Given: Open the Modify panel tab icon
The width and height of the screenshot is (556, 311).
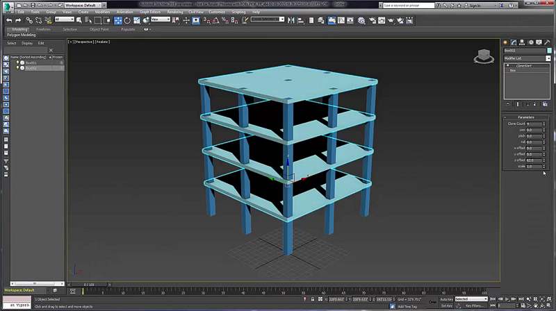Looking at the screenshot, I should (x=514, y=43).
